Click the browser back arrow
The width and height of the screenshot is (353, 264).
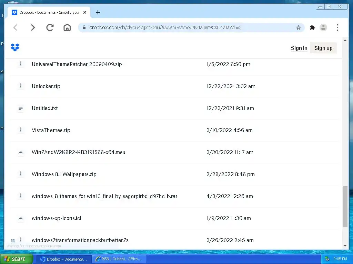[16, 27]
